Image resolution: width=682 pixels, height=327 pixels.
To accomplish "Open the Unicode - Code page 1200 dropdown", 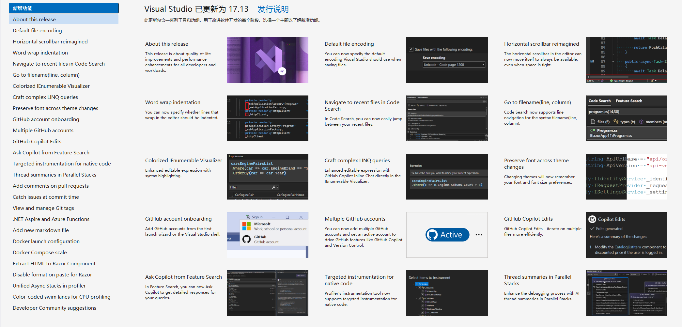I will tap(484, 64).
